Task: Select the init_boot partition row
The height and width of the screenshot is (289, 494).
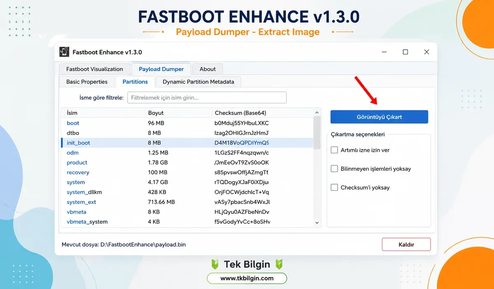Action: click(187, 143)
